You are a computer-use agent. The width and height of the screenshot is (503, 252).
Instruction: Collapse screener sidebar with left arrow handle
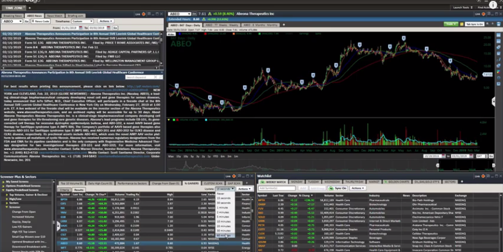click(58, 226)
